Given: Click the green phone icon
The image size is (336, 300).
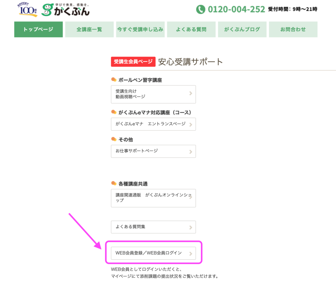Looking at the screenshot, I should click(x=200, y=9).
